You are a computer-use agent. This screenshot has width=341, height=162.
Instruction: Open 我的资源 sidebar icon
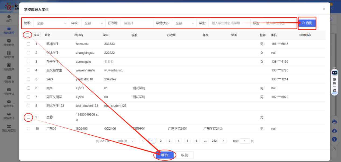[9, 53]
